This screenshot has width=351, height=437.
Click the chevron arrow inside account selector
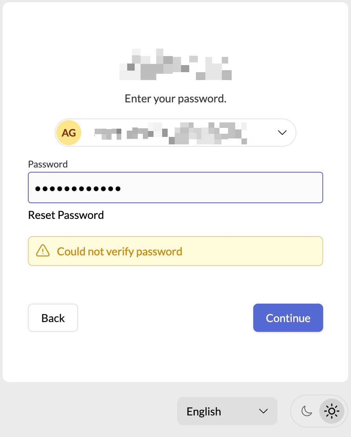[x=282, y=133]
